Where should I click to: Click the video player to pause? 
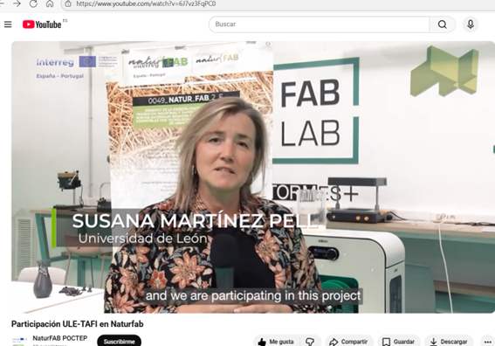coord(253,177)
